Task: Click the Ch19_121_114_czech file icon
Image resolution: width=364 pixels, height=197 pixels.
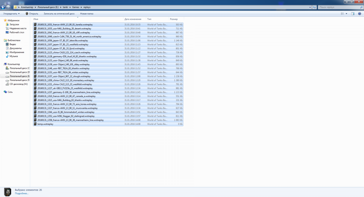Action: (35, 52)
